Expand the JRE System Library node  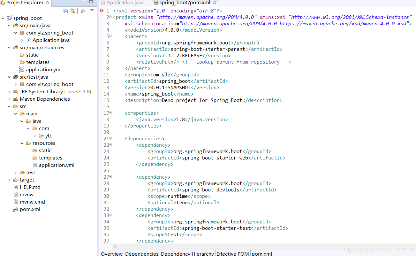click(9, 92)
